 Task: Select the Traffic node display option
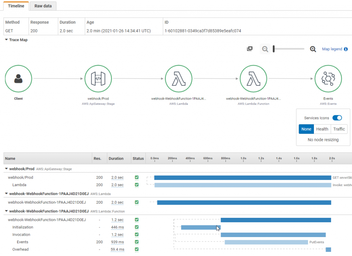(339, 129)
